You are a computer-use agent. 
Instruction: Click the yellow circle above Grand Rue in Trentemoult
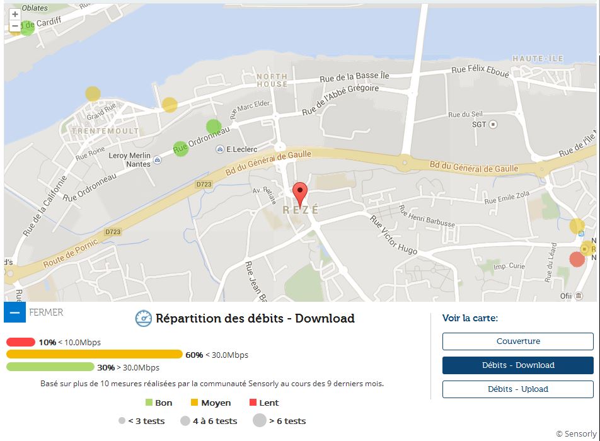pyautogui.click(x=93, y=94)
